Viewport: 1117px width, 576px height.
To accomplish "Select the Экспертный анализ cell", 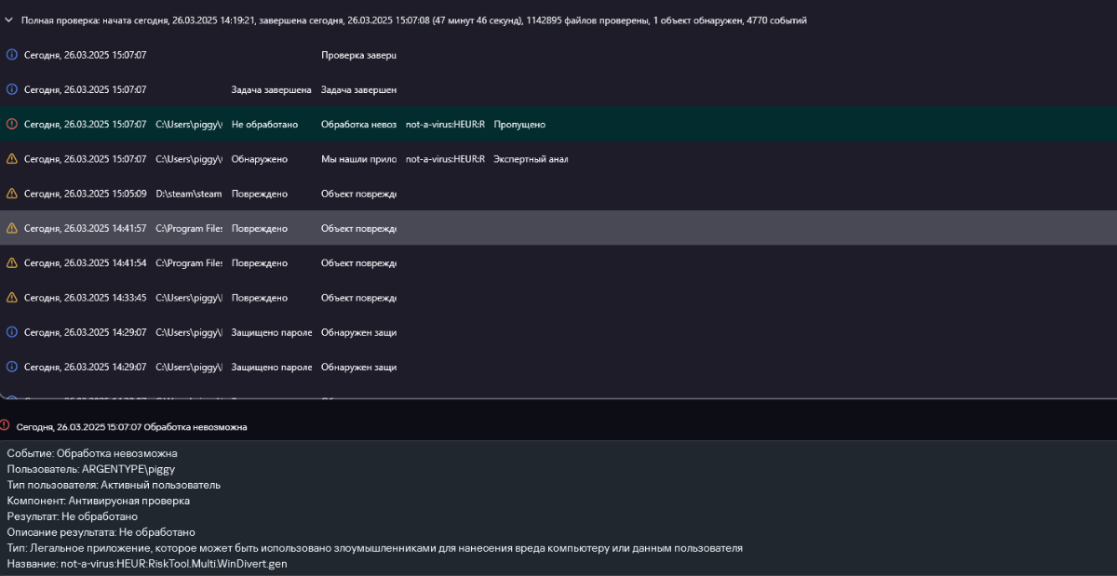I will tap(531, 159).
